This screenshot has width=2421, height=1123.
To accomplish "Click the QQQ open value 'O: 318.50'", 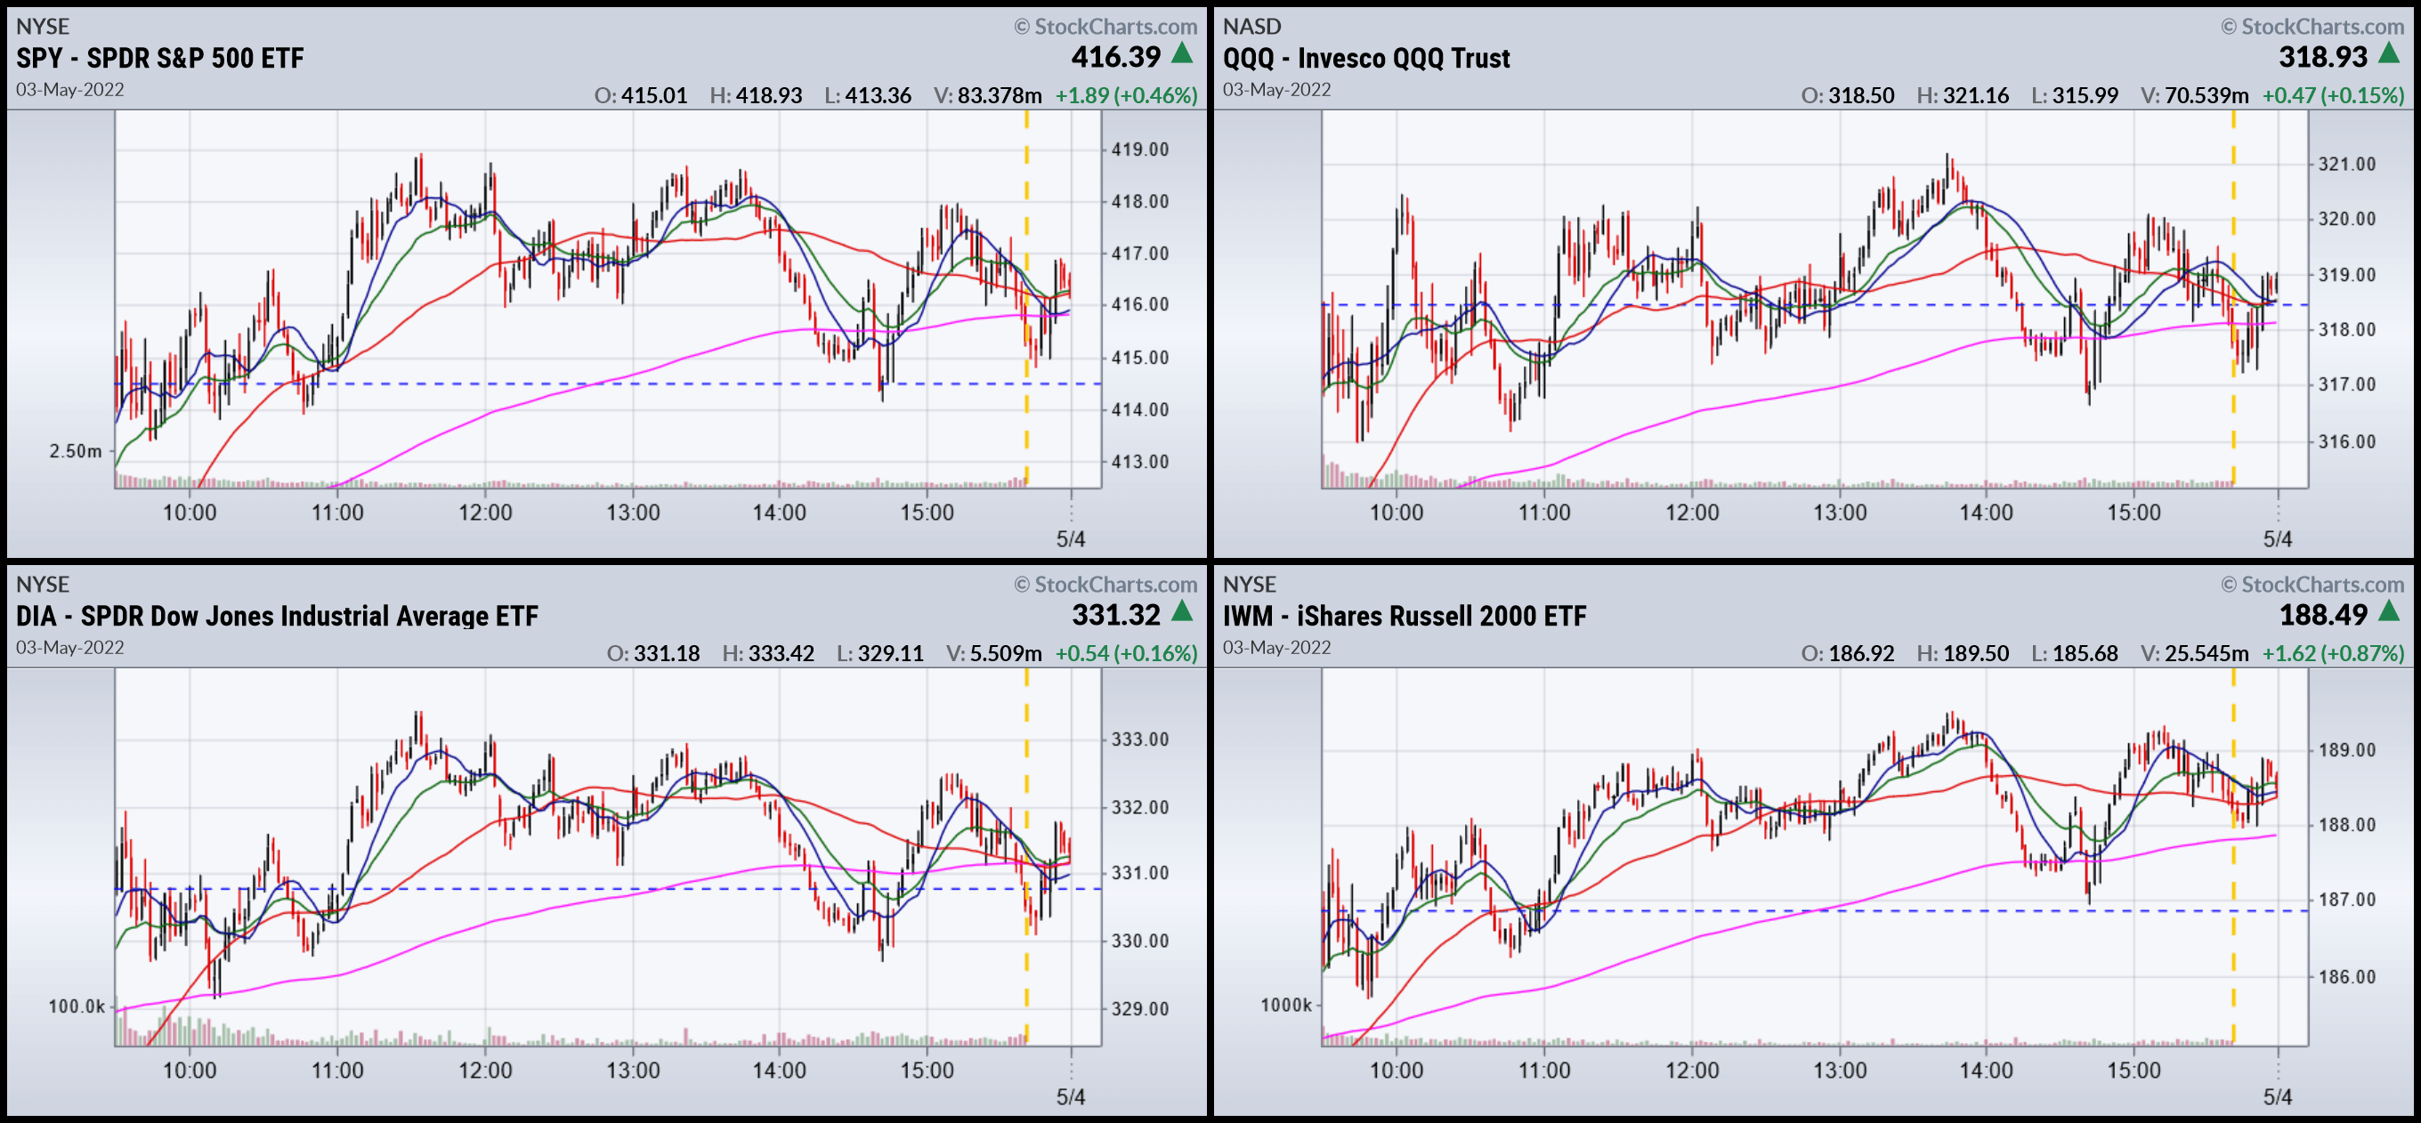I will 1848,95.
